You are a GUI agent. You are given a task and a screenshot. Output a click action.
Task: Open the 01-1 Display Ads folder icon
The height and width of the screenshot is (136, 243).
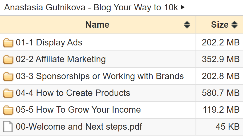[x=8, y=43]
